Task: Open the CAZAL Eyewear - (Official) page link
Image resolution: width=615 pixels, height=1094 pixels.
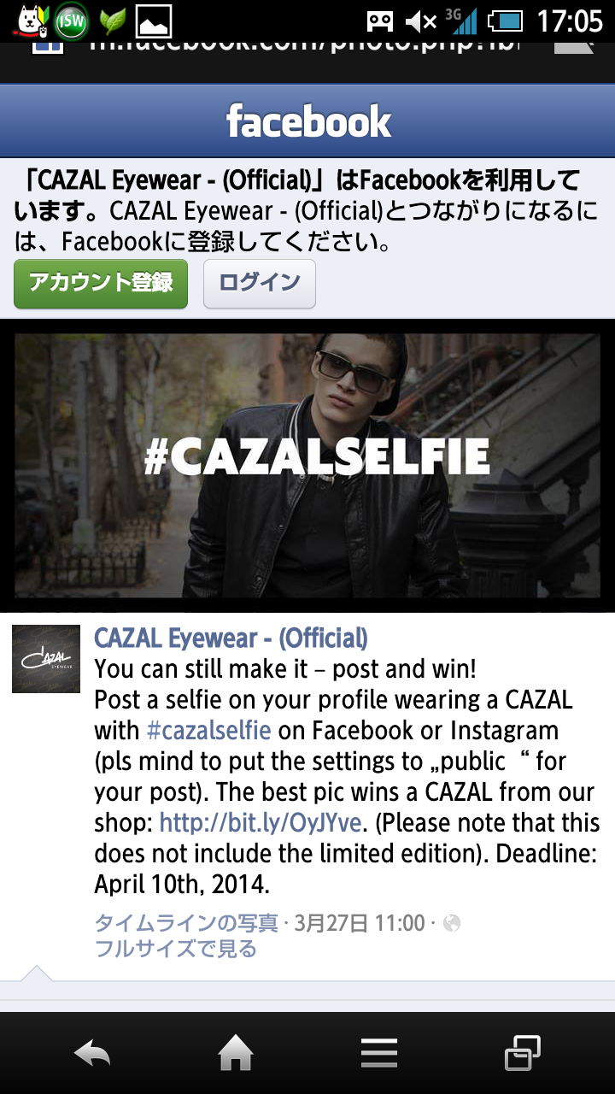Action: pos(231,638)
